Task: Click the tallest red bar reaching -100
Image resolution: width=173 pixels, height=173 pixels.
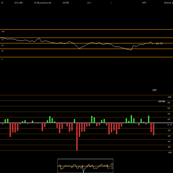Action: coord(77,137)
